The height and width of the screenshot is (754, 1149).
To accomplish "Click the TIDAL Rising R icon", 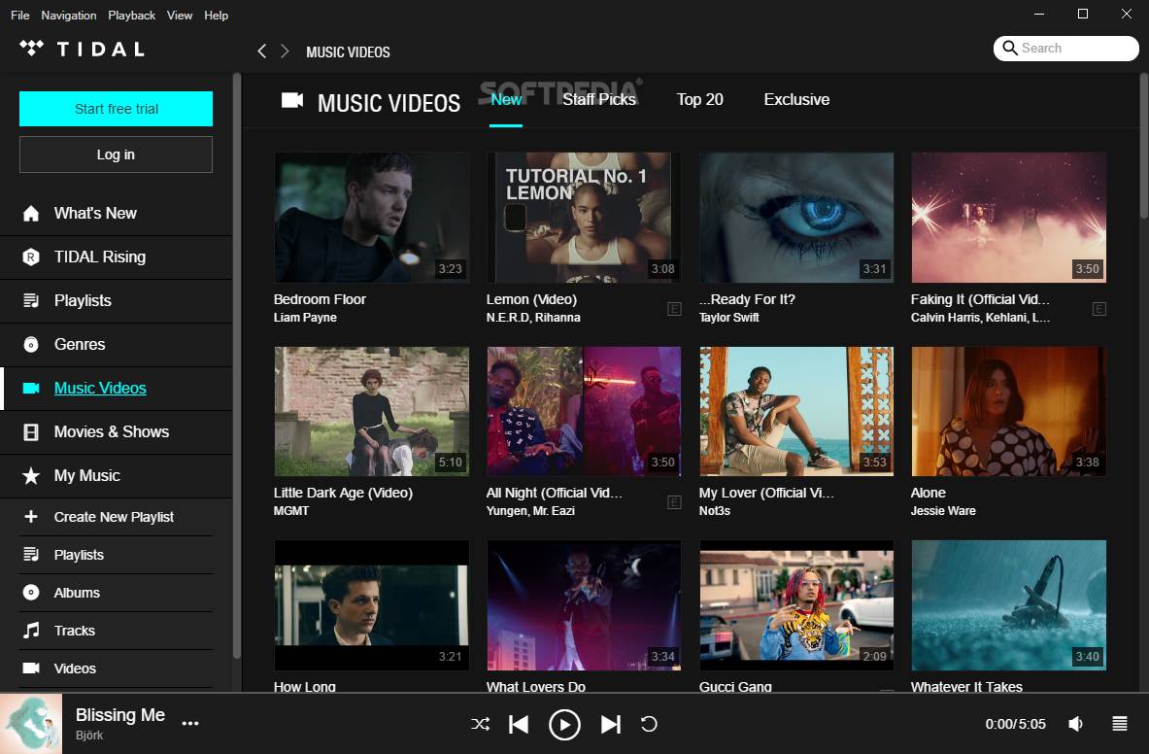I will [x=31, y=257].
